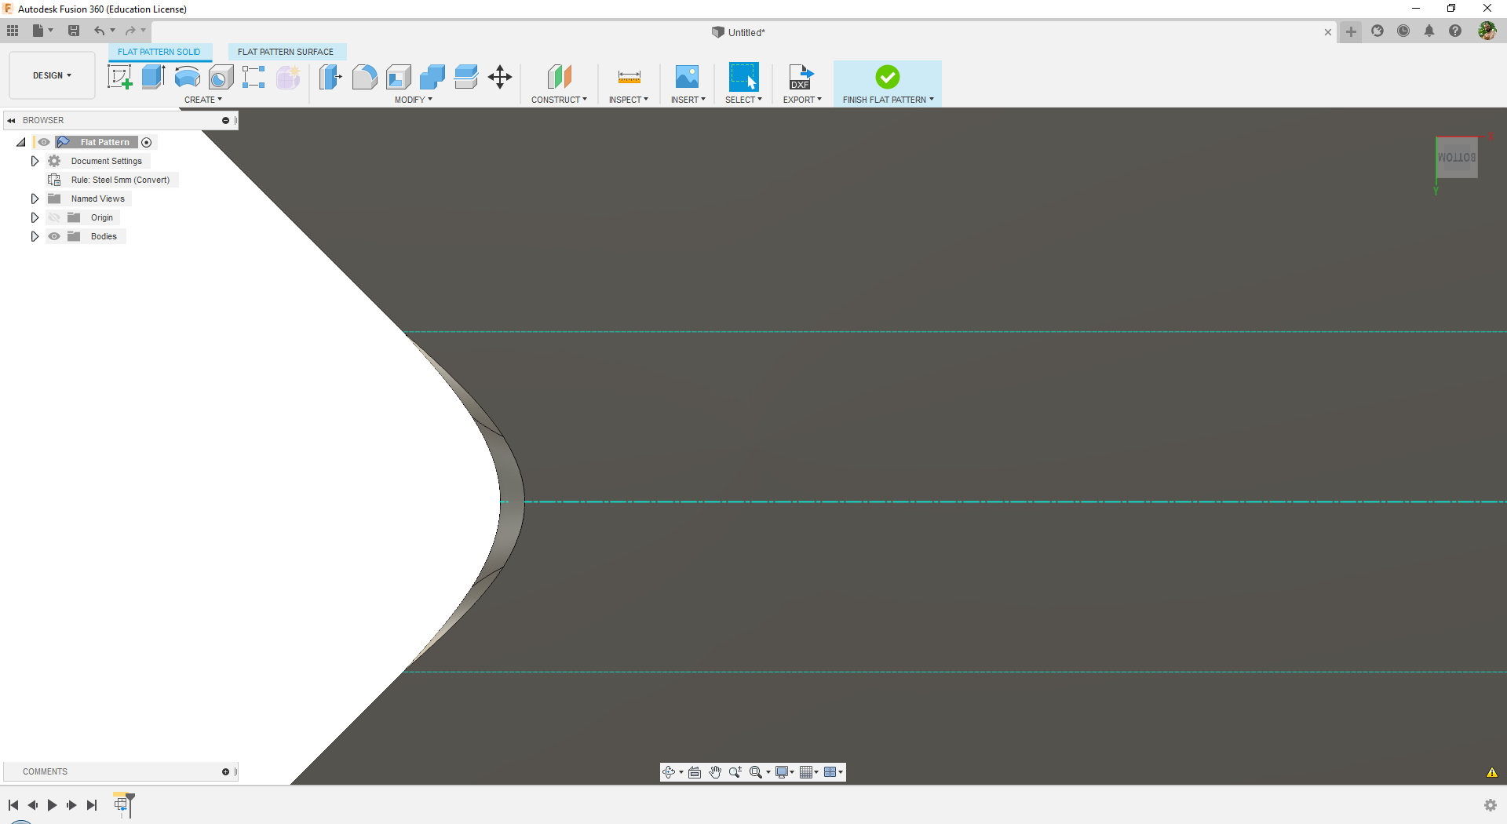This screenshot has width=1507, height=824.
Task: Expand the Document Settings node
Action: 35,161
